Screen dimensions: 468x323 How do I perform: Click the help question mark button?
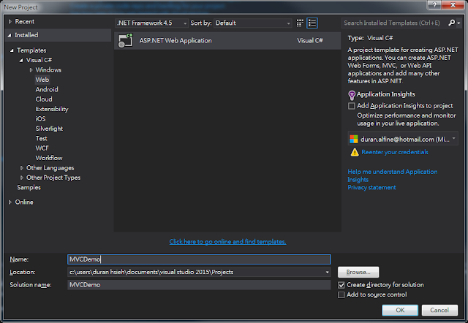[x=434, y=5]
